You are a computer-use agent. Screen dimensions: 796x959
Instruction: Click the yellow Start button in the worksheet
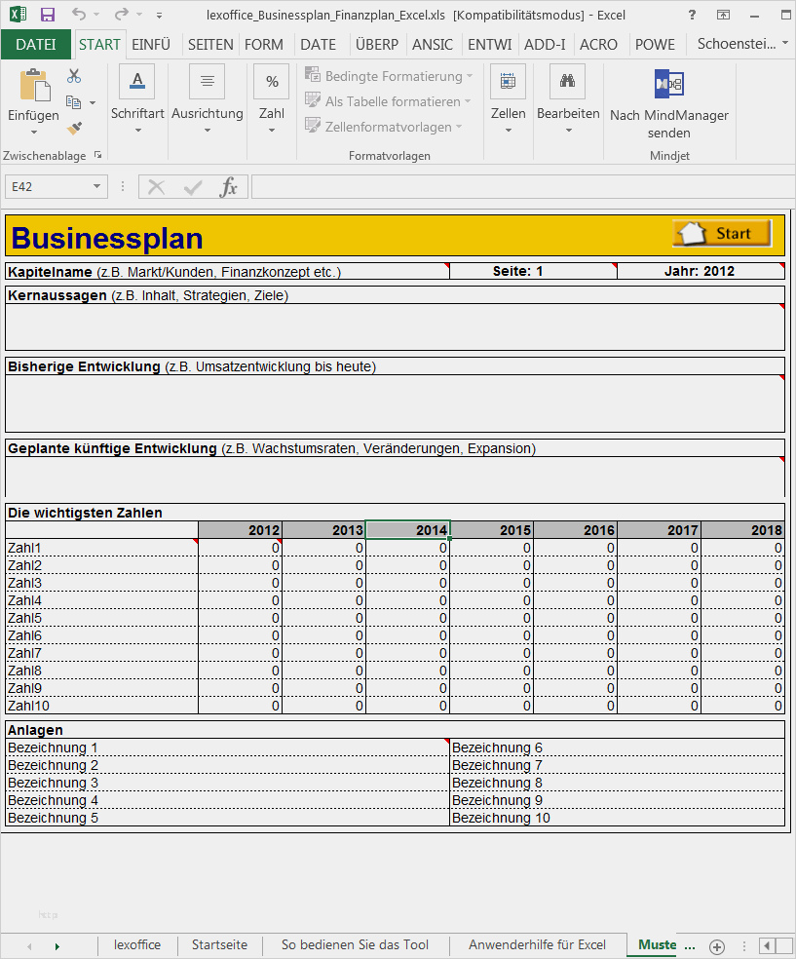coord(720,233)
